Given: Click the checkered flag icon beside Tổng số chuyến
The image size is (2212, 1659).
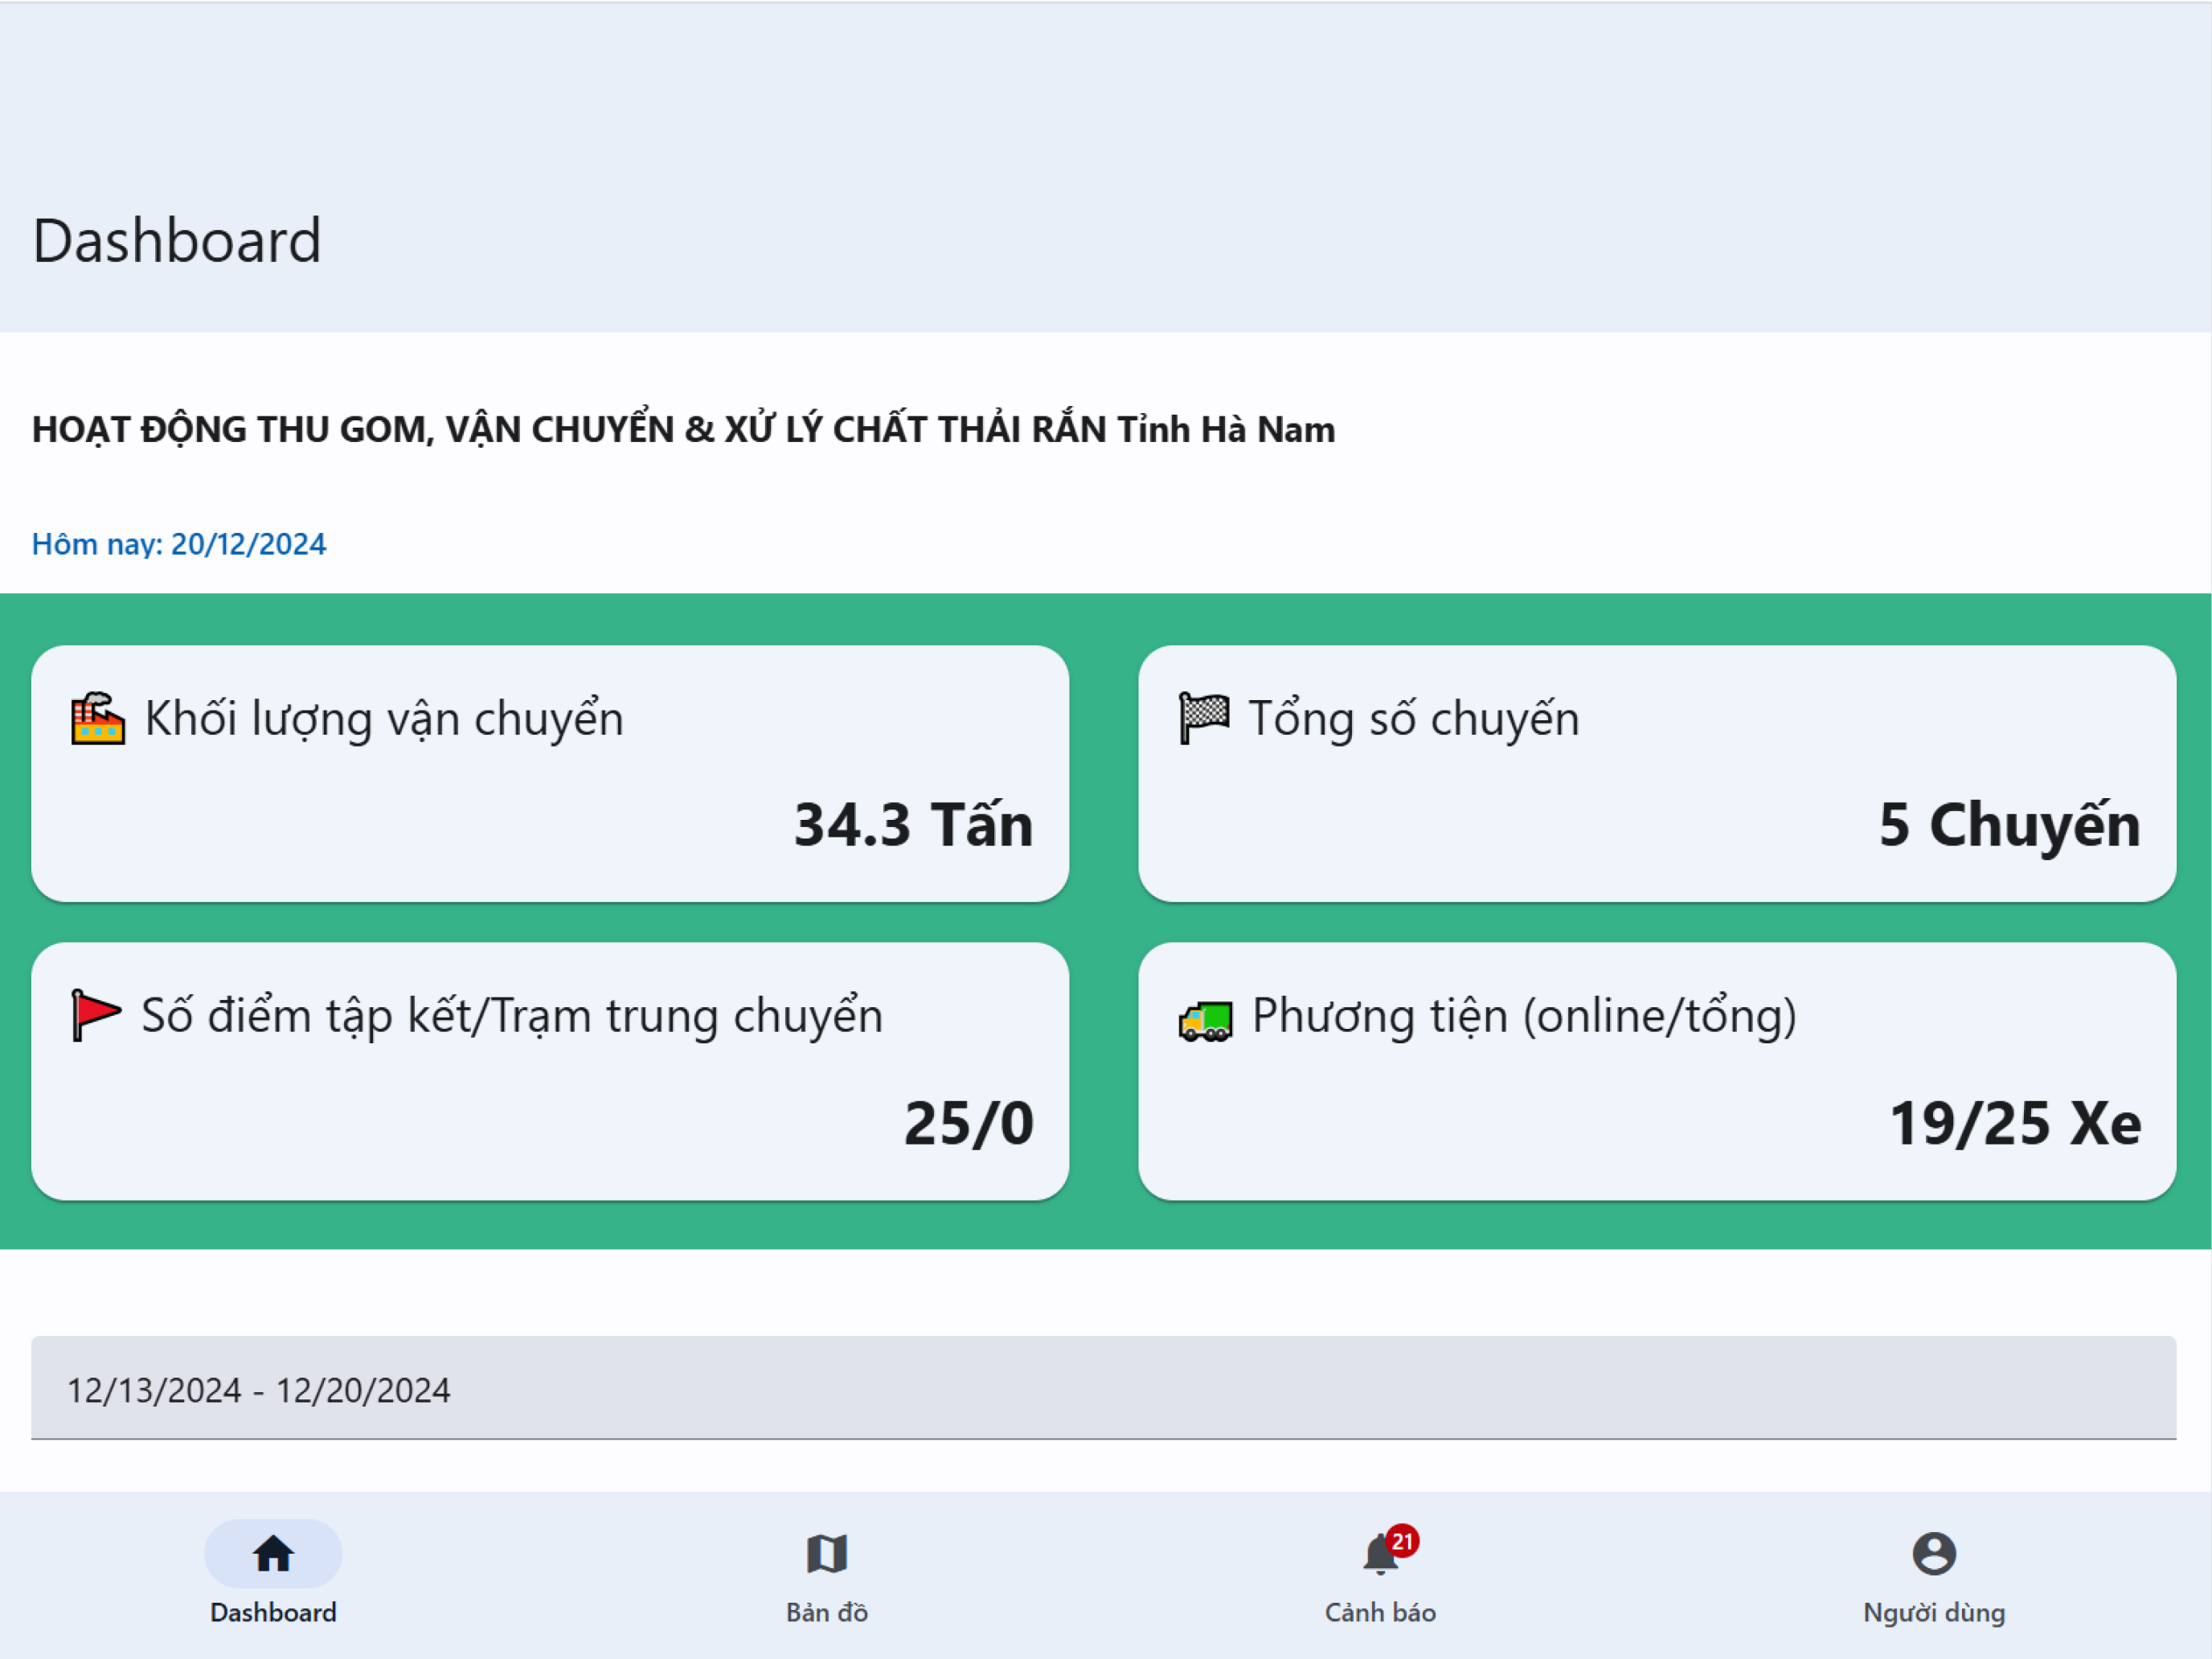Looking at the screenshot, I should (x=1204, y=718).
